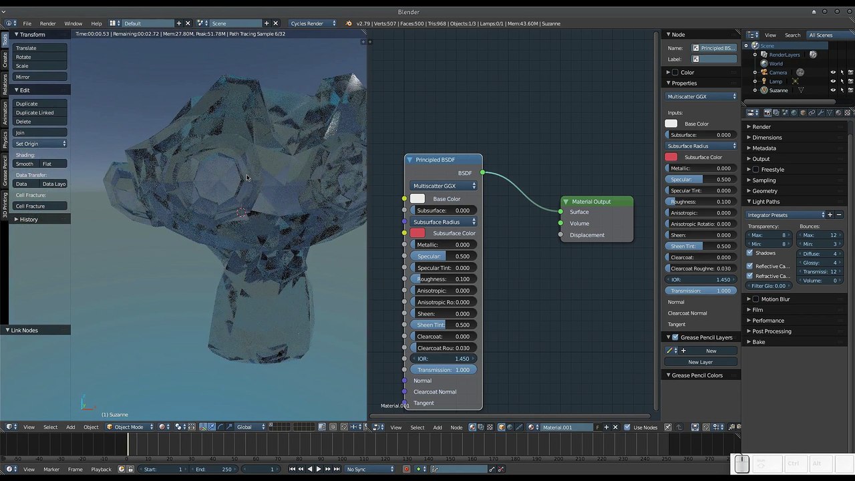Open constraints properties chain icon
This screenshot has width=855, height=481.
[x=811, y=113]
